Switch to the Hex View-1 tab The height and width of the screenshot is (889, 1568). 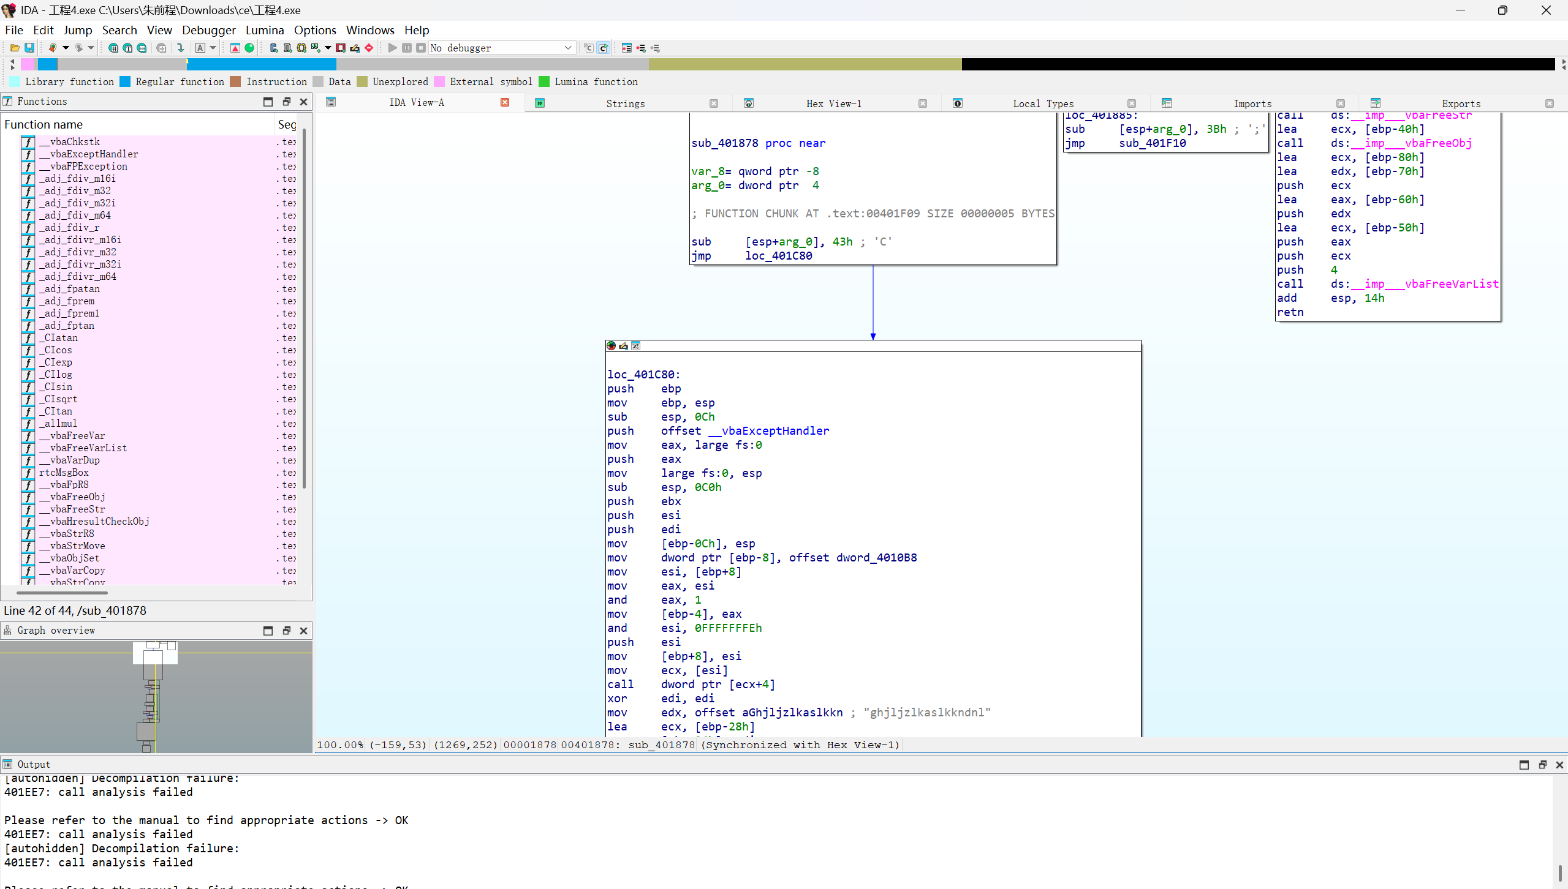point(833,103)
